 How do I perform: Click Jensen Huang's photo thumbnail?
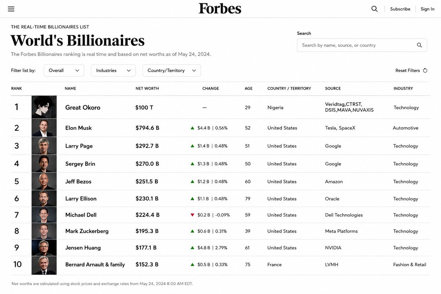[44, 248]
